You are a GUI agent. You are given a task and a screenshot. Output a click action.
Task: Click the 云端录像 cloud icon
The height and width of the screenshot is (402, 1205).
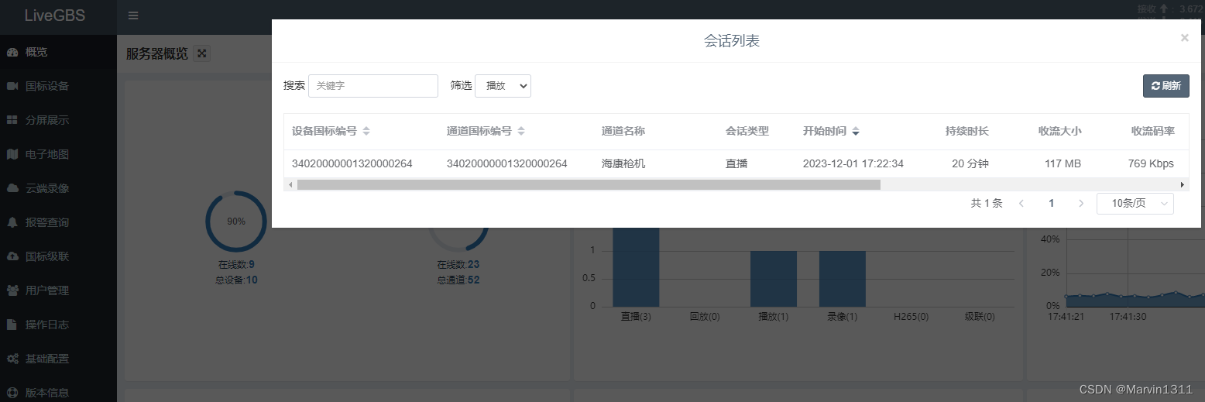(12, 188)
